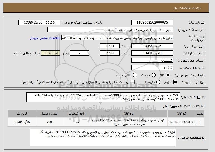Click the شرح کلی نیاز description box

point(103,97)
